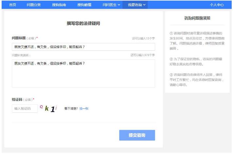
Task: Click the 问题标题 title input field
Action: pos(83,47)
